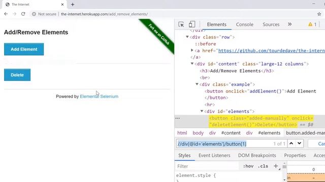The image size is (325, 182).
Task: Open the Styles tab
Action: click(x=184, y=155)
